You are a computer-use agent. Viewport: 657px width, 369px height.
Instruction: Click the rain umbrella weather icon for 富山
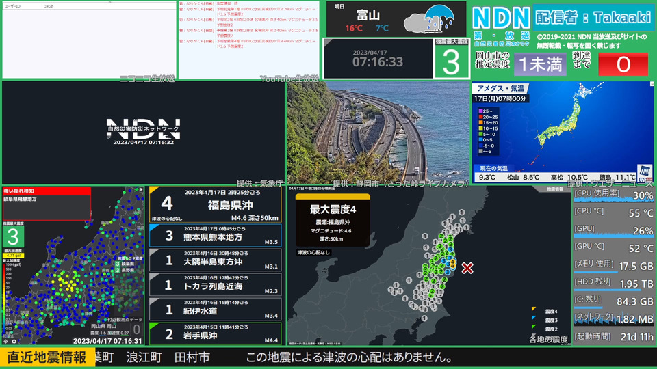(x=430, y=19)
